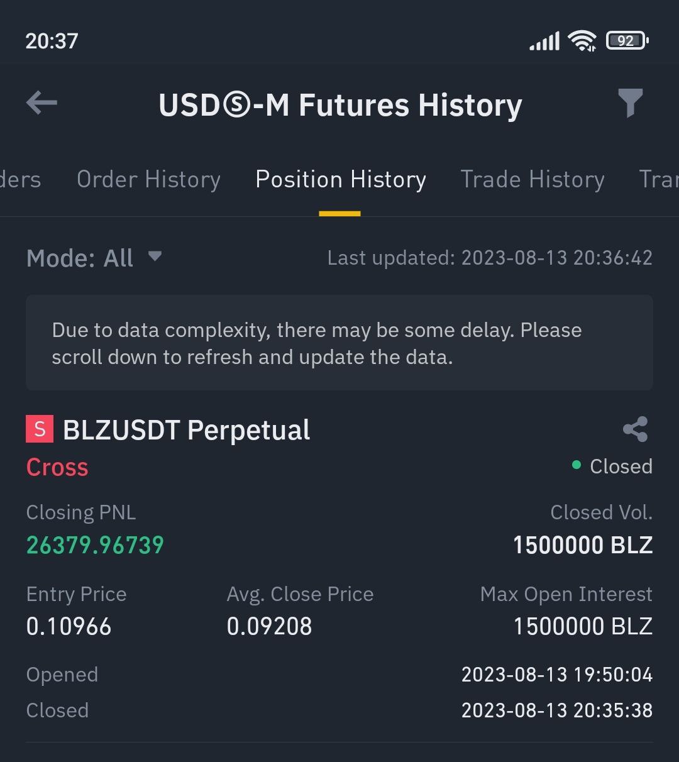Share the BLZUSDT position
This screenshot has width=679, height=762.
point(635,429)
